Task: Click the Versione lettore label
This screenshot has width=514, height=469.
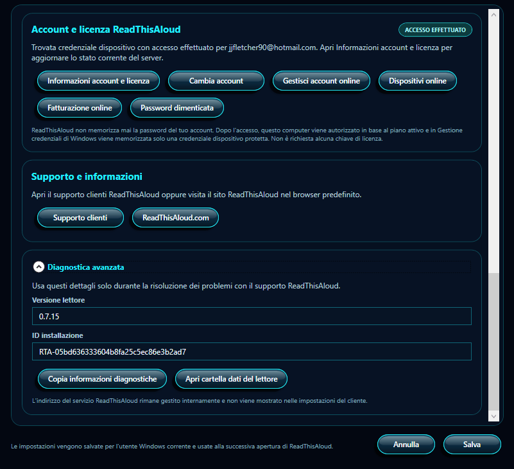Action: tap(58, 300)
